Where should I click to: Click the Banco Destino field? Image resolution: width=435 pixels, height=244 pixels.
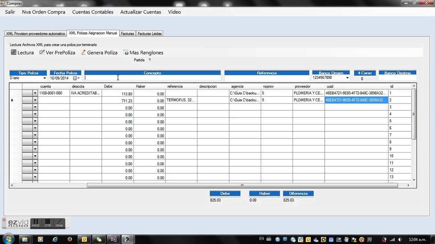pos(397,78)
